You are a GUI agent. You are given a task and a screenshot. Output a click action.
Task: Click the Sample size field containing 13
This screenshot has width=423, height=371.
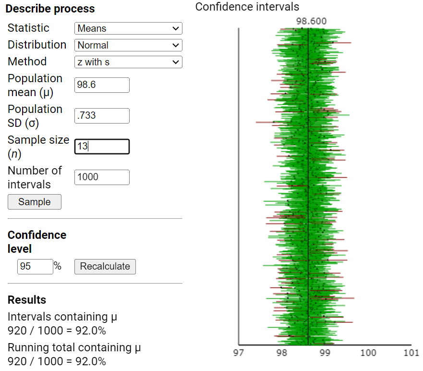click(102, 147)
